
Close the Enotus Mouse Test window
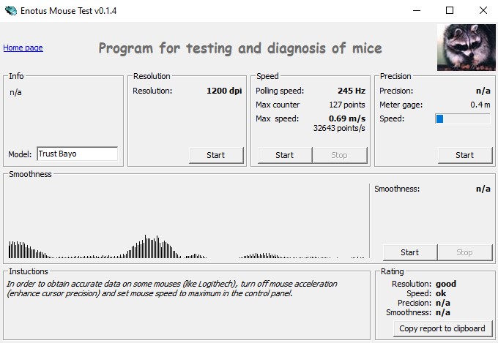tap(483, 10)
